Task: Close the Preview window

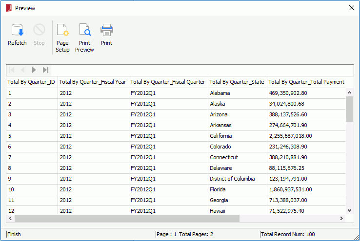Action: 352,8
